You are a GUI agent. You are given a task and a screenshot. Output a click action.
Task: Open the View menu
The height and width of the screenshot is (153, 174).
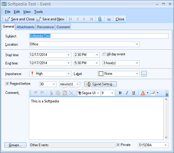[27, 12]
